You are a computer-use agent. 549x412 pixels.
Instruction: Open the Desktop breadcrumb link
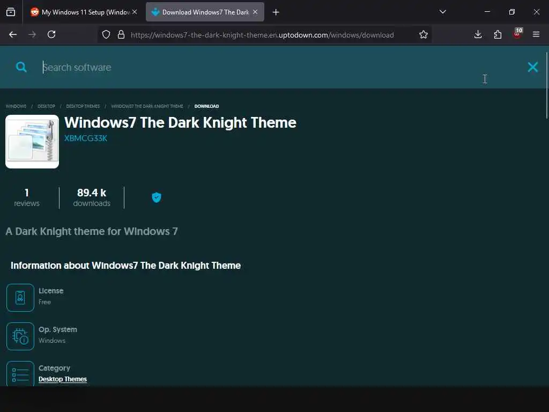click(46, 106)
